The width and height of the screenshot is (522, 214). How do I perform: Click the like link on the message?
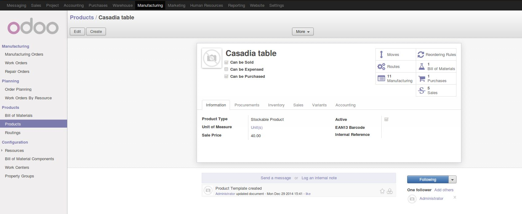tap(308, 194)
